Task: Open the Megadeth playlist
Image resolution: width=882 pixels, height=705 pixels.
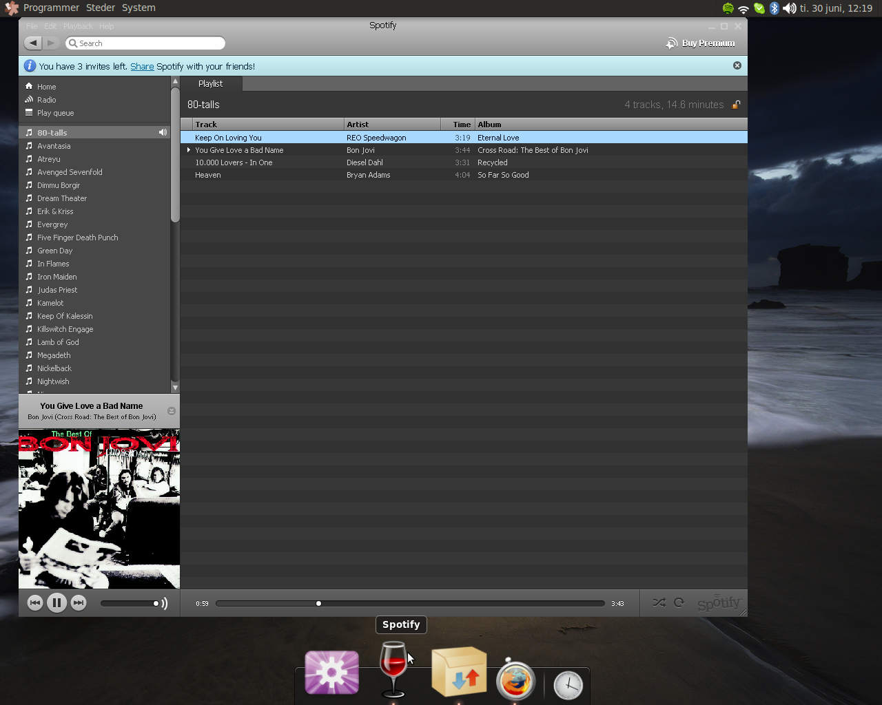Action: coord(94,355)
